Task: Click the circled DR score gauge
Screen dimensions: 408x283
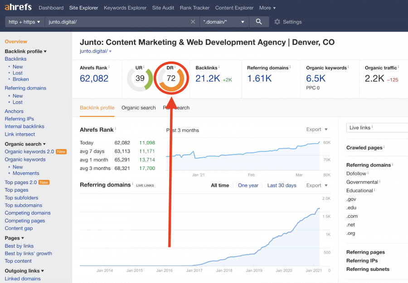Action: click(171, 78)
